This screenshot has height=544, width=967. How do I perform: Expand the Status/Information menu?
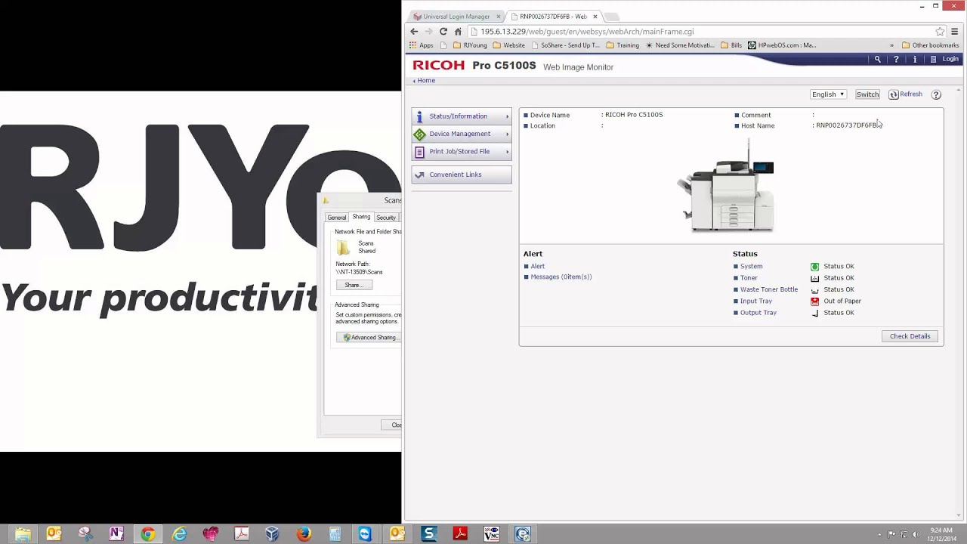(x=462, y=116)
